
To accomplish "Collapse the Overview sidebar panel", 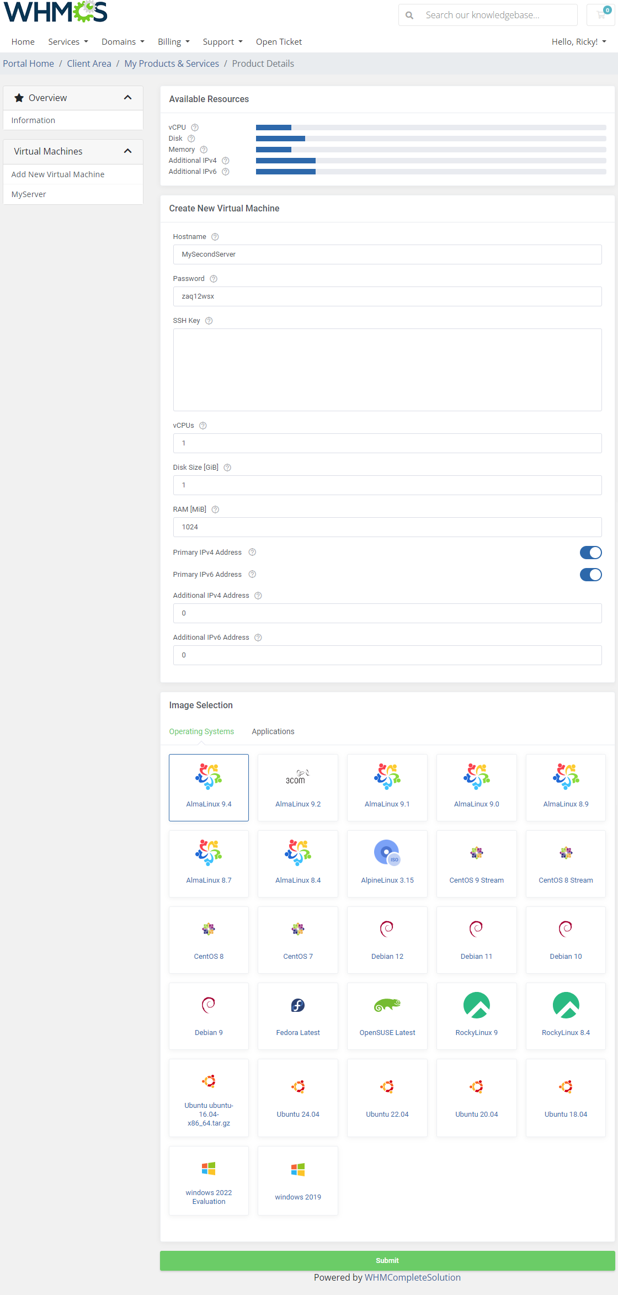I will (x=128, y=98).
